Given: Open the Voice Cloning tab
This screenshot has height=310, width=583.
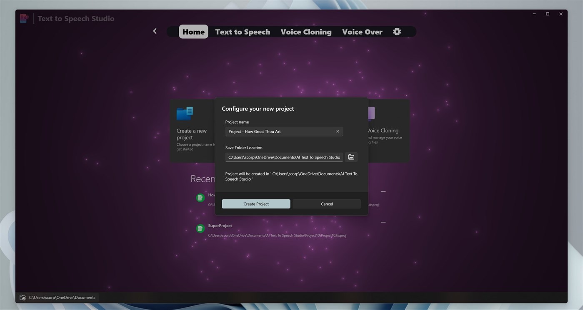Looking at the screenshot, I should pyautogui.click(x=305, y=32).
